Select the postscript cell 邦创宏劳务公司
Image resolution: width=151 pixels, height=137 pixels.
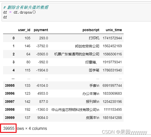[x=87, y=46]
